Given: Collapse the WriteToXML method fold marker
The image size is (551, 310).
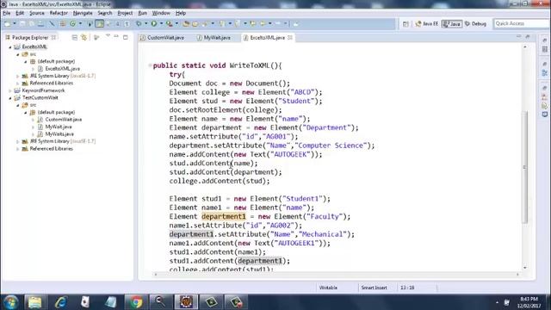Looking at the screenshot, I should point(150,65).
